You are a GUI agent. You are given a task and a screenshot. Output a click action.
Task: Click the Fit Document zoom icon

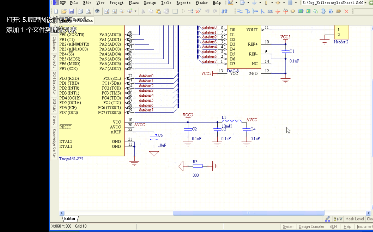pyautogui.click(x=107, y=11)
